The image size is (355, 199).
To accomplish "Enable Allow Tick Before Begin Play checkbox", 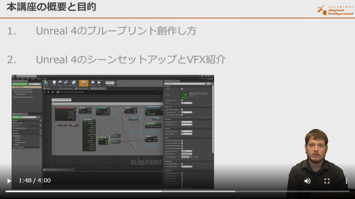I will point(182,115).
